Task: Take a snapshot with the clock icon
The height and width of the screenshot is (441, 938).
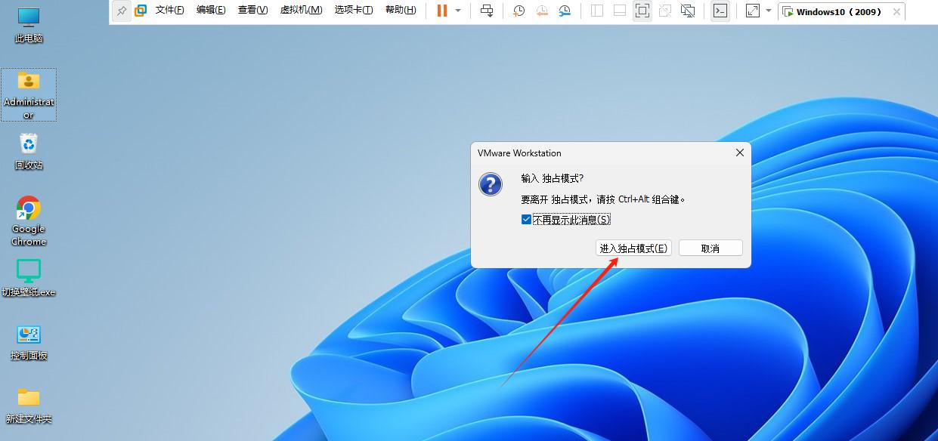Action: tap(519, 11)
